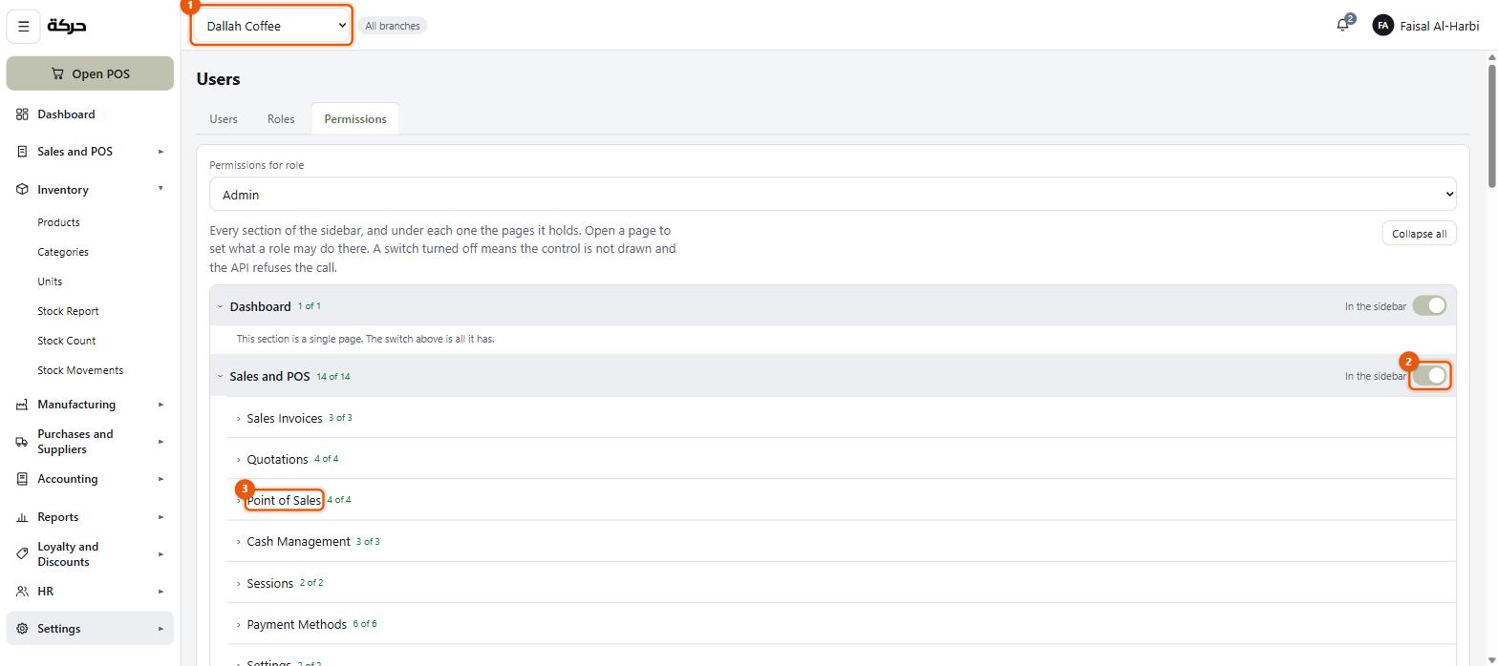
Task: Expand Accounting sidebar arrow
Action: point(160,479)
